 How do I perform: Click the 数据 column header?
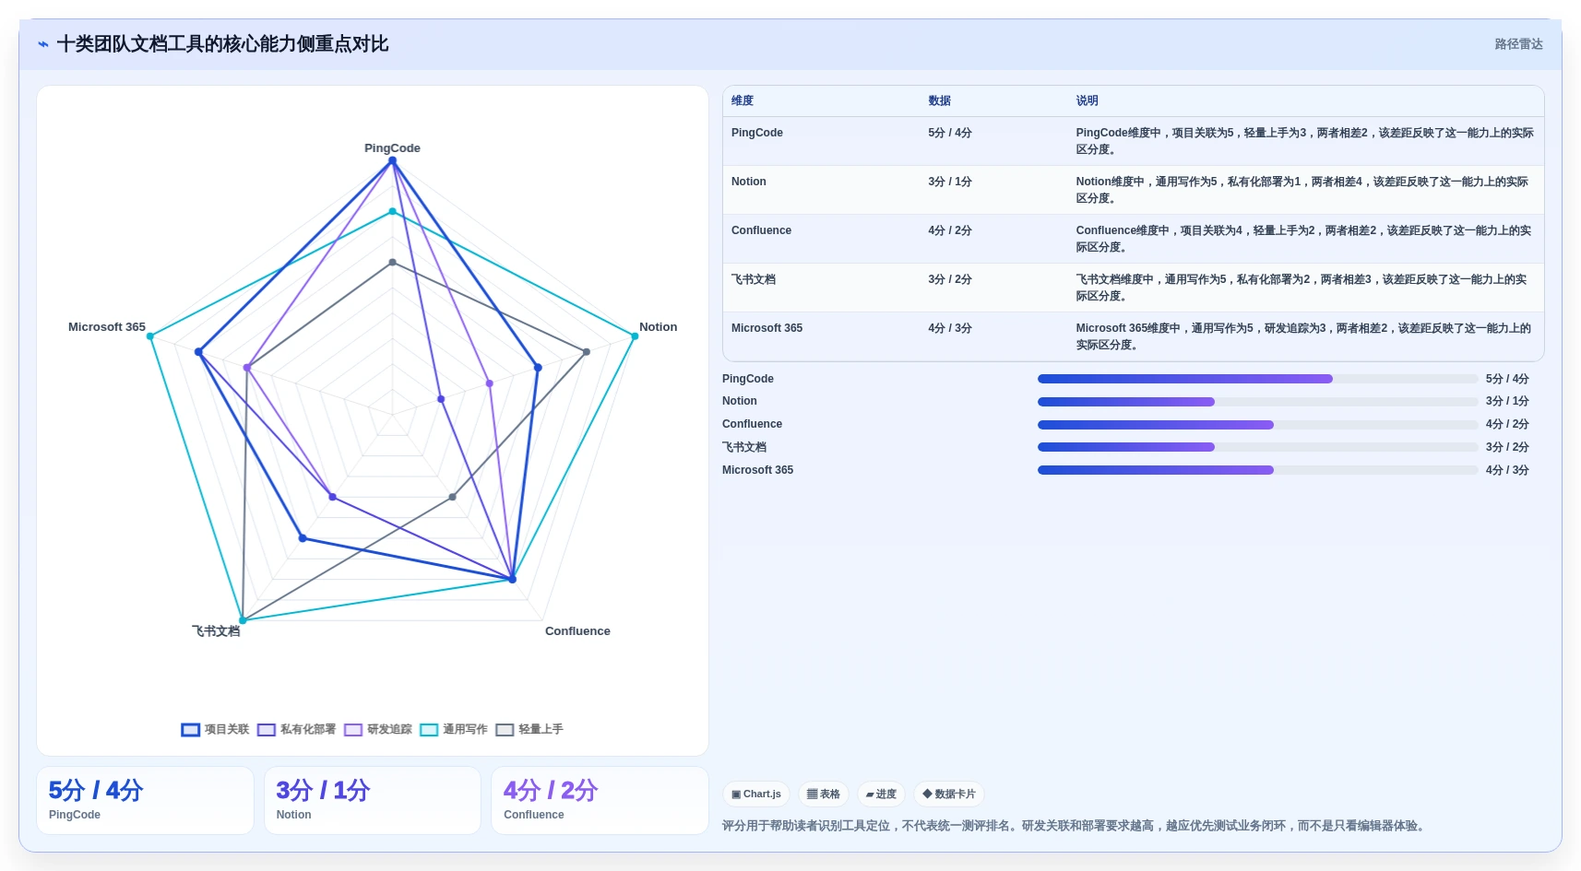(x=940, y=100)
